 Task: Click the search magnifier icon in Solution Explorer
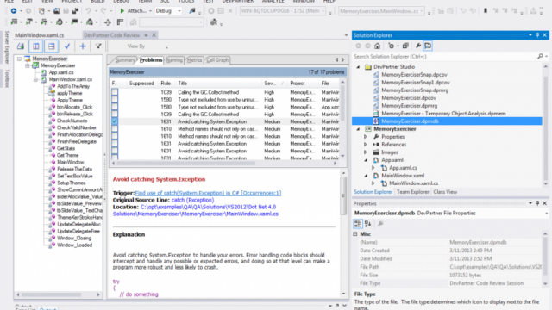(x=540, y=56)
